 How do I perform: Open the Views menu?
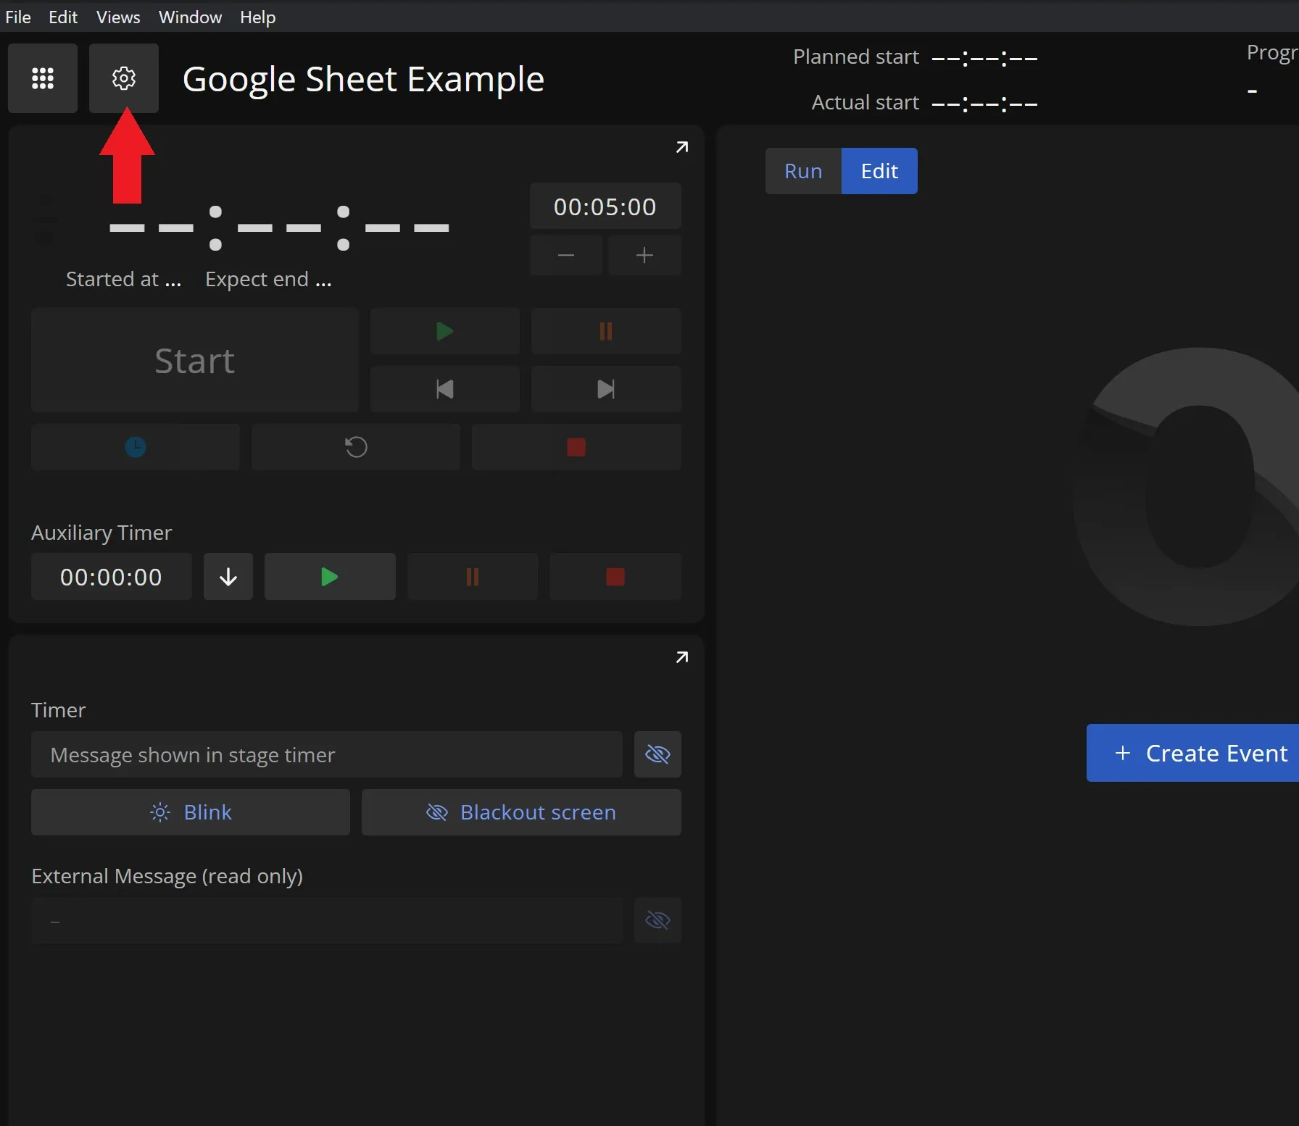[118, 17]
